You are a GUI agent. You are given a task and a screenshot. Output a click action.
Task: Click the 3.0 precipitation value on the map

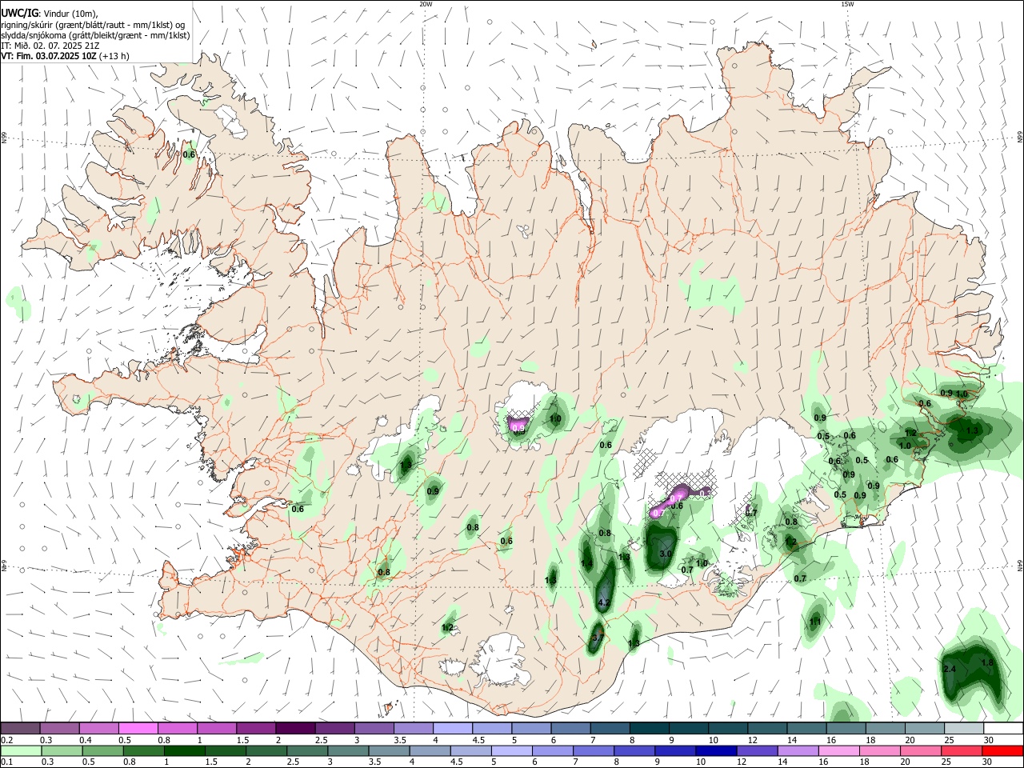(x=666, y=554)
